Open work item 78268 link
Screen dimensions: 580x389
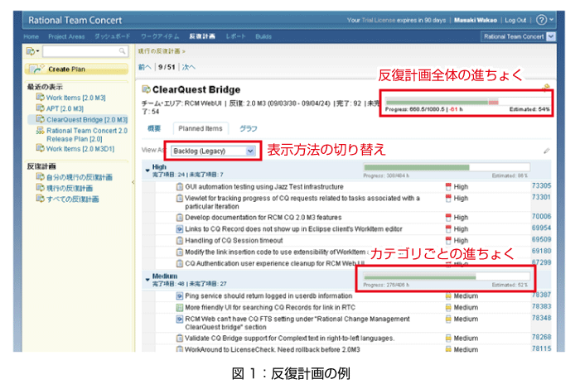tap(542, 337)
